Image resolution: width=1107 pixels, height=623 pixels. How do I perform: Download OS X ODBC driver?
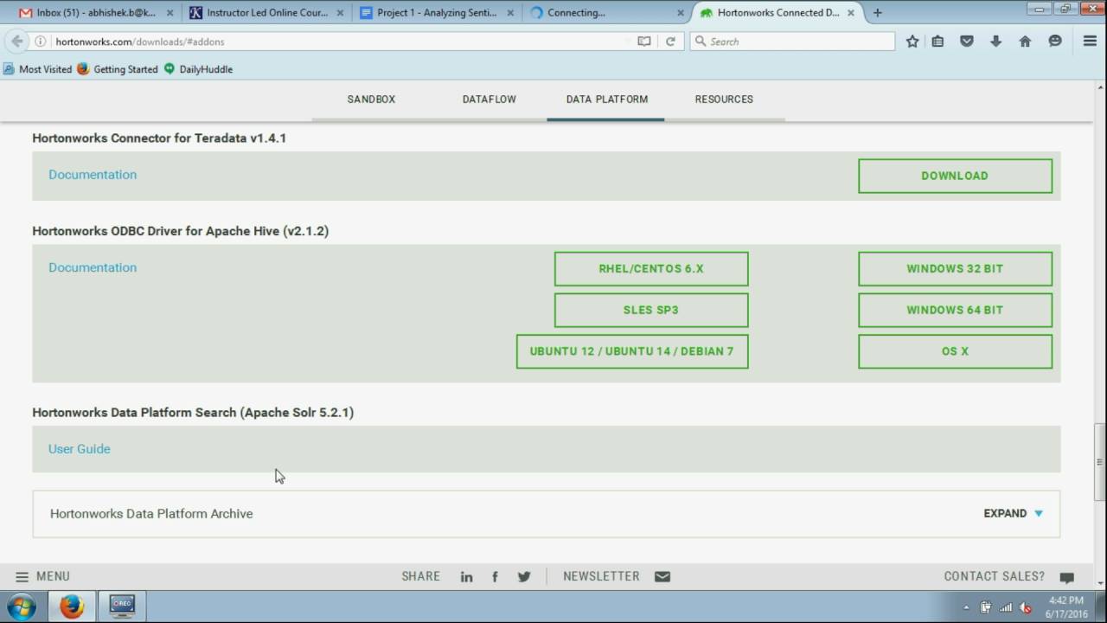tap(955, 351)
